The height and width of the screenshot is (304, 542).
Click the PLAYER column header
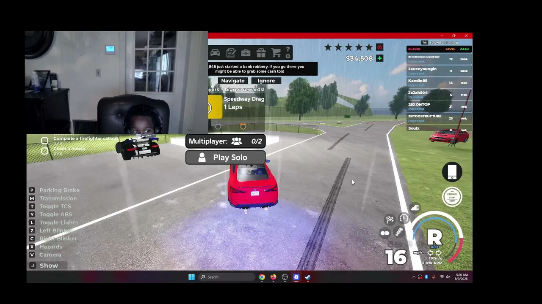(x=414, y=49)
